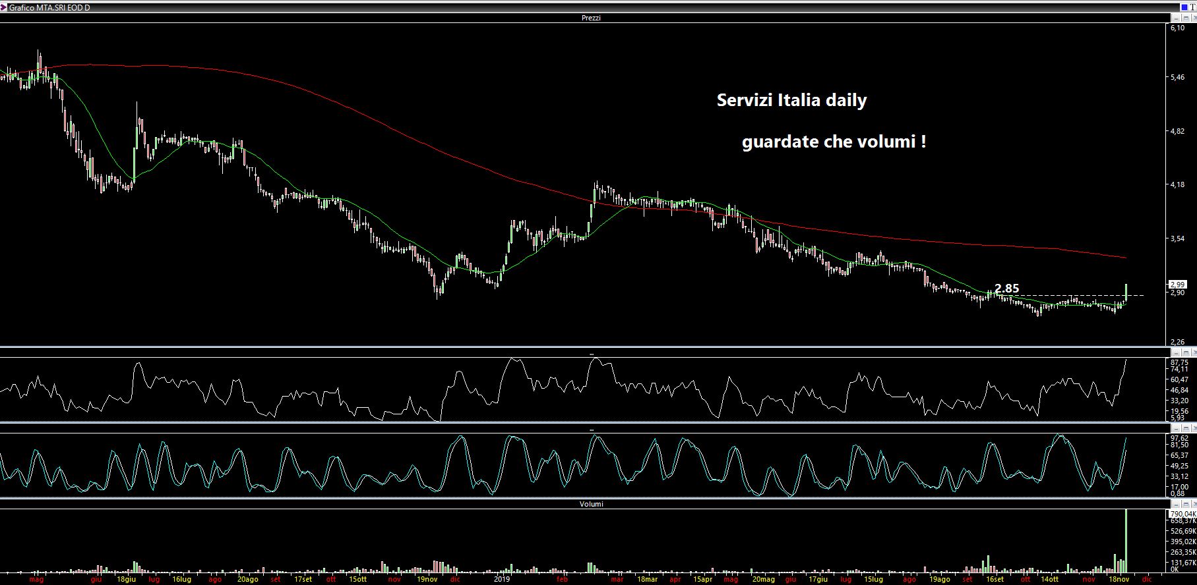Select the 'guardate che volumi !' annotation
Viewport: 1197px width, 585px height.
pyautogui.click(x=834, y=142)
